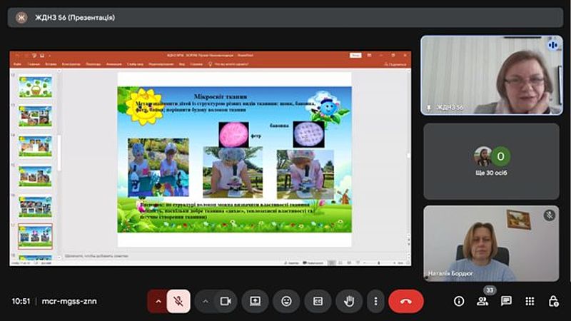Open meeting details info icon

[459, 301]
